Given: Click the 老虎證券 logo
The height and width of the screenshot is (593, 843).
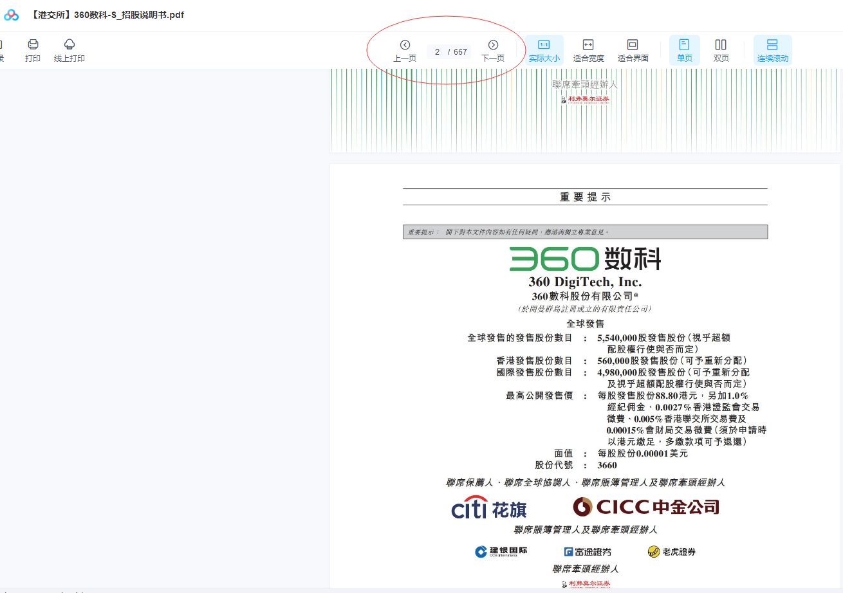Looking at the screenshot, I should (671, 551).
